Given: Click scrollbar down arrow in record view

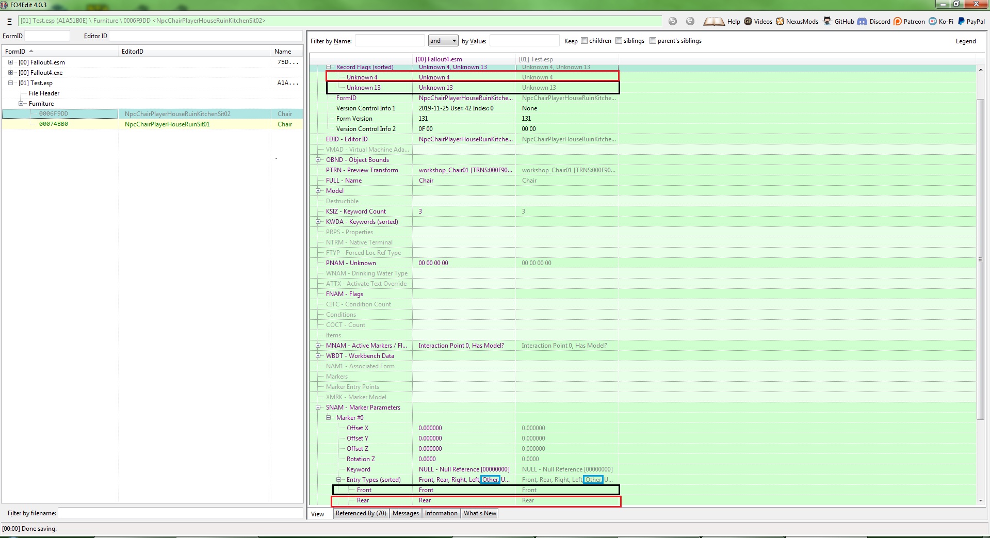Looking at the screenshot, I should 981,500.
